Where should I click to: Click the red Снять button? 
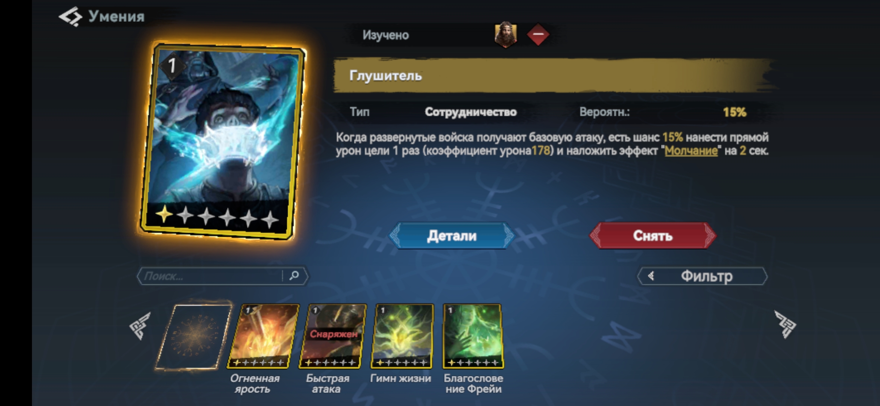pyautogui.click(x=652, y=236)
